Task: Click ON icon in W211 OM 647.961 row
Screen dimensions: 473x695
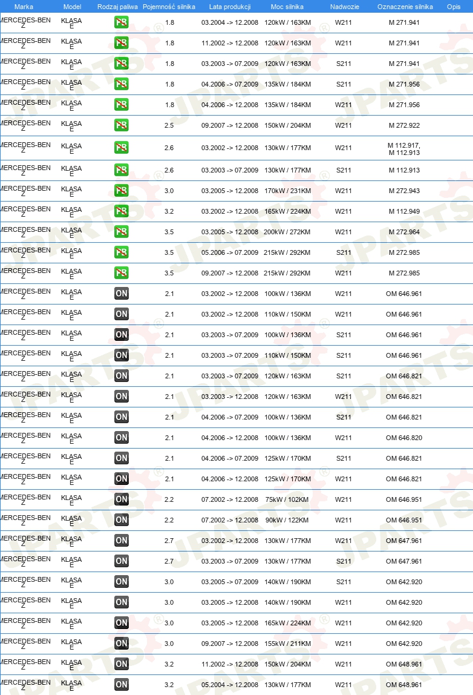Action: (x=122, y=540)
